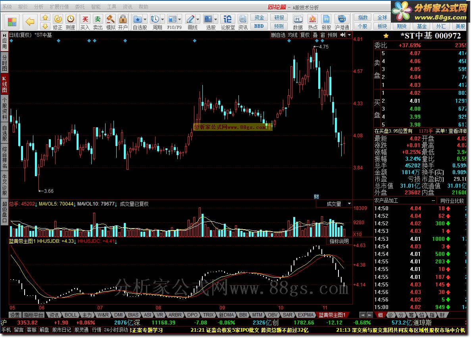Toggle the X10 volume scale button

pos(357,234)
